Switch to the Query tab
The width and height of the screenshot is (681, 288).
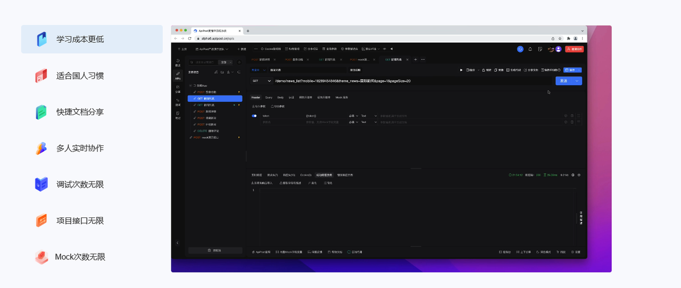[269, 98]
